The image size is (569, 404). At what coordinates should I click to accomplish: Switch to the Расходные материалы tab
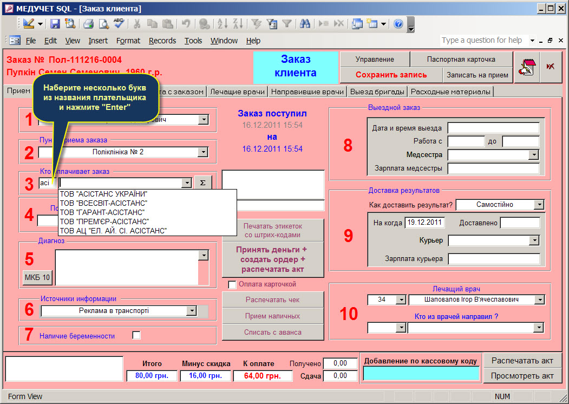450,92
